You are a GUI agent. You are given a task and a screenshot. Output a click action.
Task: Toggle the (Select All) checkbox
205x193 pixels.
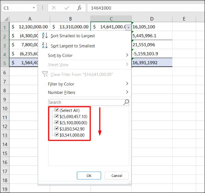tap(56, 110)
